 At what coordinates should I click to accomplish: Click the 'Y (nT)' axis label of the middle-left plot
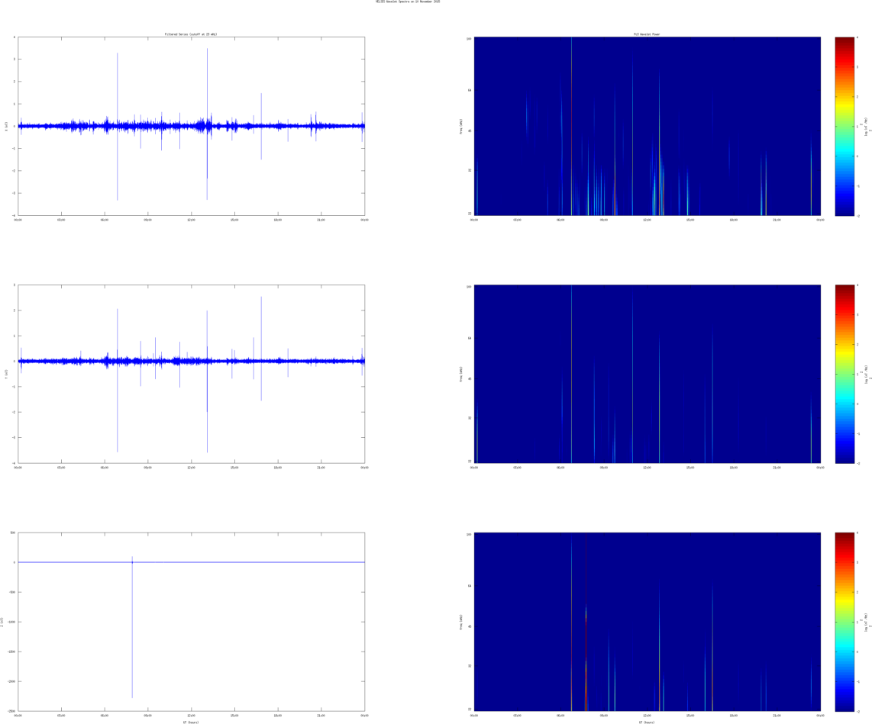6,374
